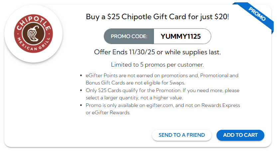
Task: Click the $25 Chipotle Gift Card headline
Action: [x=157, y=17]
